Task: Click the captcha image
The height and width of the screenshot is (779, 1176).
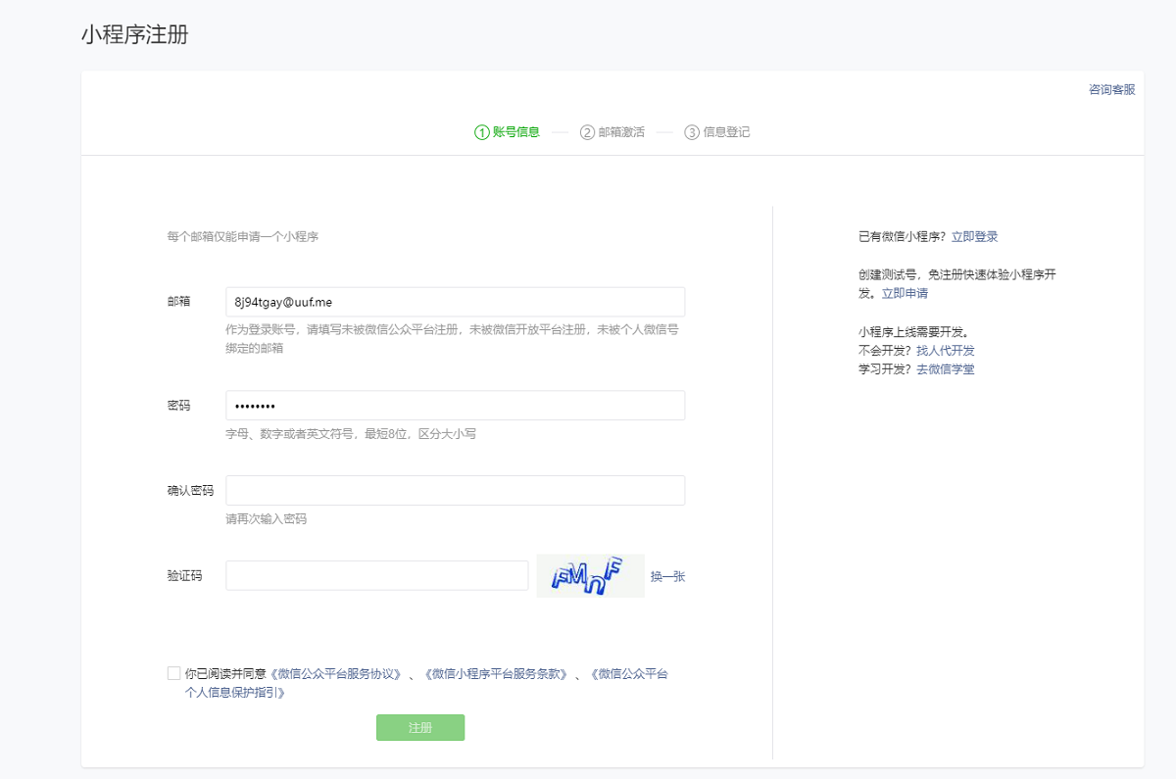Action: (x=590, y=575)
